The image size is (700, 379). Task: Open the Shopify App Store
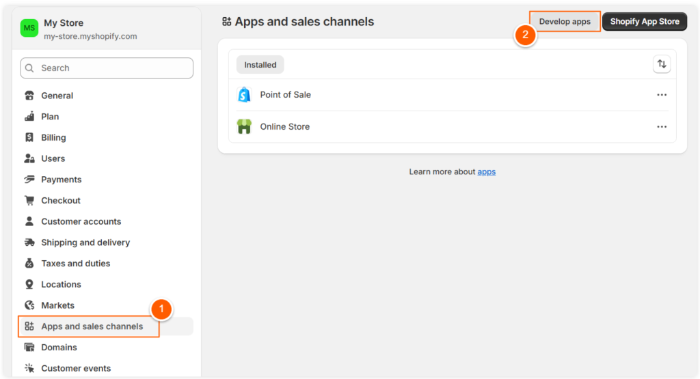(x=645, y=21)
